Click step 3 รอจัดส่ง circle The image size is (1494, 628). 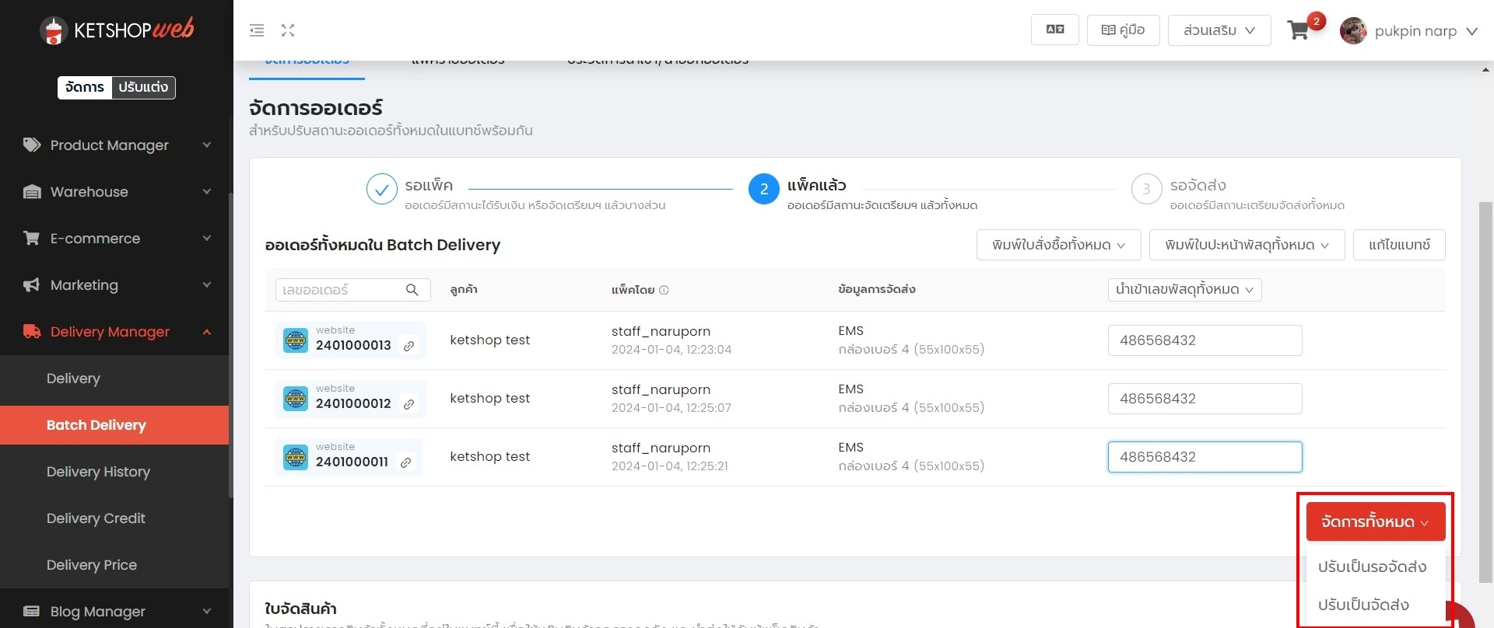[1146, 189]
